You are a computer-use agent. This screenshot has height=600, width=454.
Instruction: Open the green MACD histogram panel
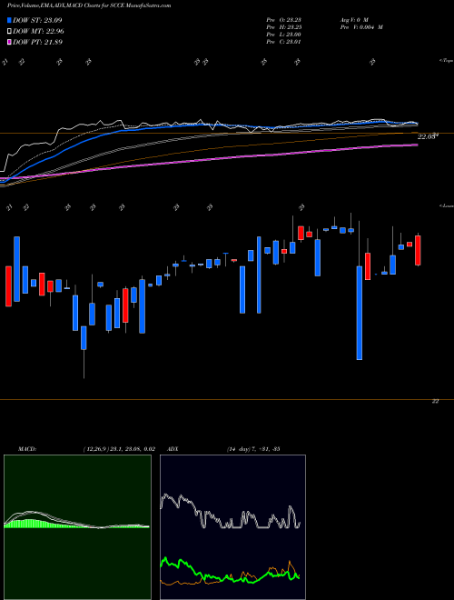[77, 527]
